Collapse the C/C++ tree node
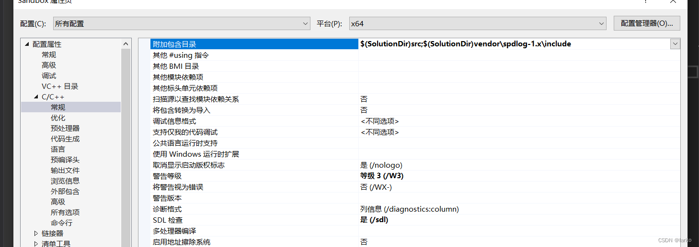Screen dimensions: 699x247 pos(36,97)
